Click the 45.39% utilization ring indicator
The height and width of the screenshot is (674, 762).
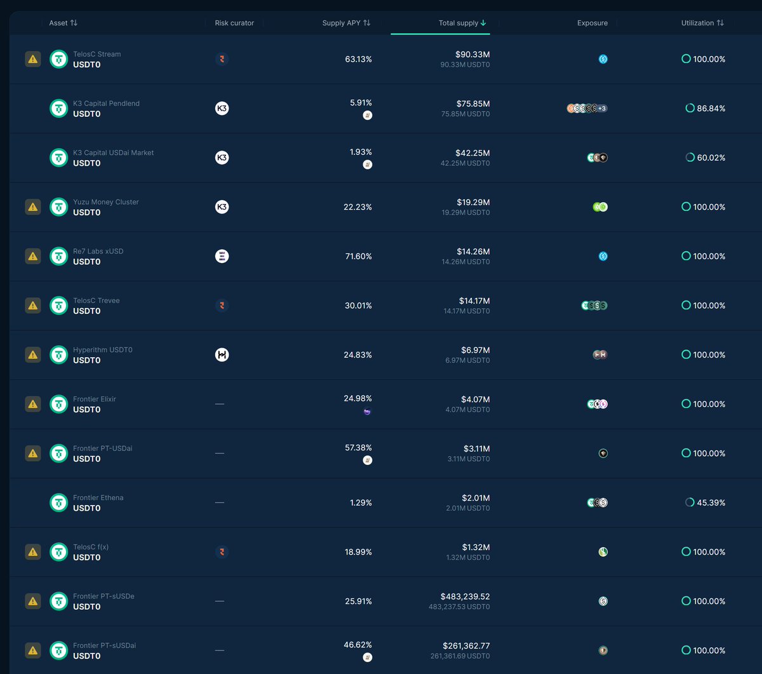tap(690, 502)
